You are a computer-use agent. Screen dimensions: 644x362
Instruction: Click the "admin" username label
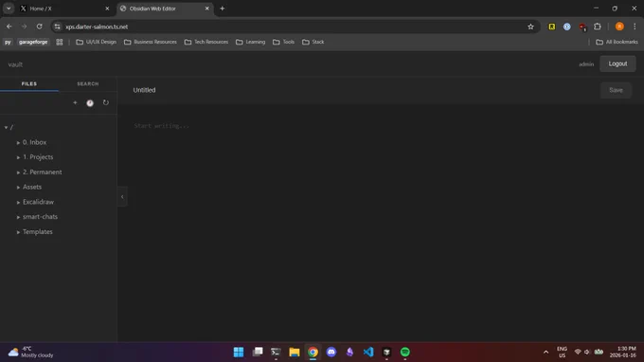[586, 64]
